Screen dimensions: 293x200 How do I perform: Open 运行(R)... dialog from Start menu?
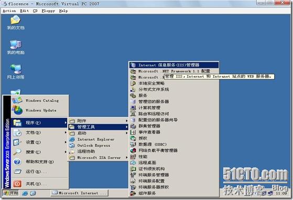[40, 171]
